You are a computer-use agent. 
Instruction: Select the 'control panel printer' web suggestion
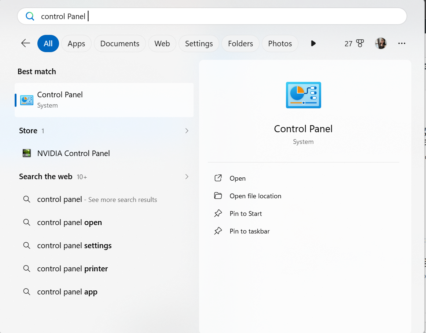[x=104, y=268]
